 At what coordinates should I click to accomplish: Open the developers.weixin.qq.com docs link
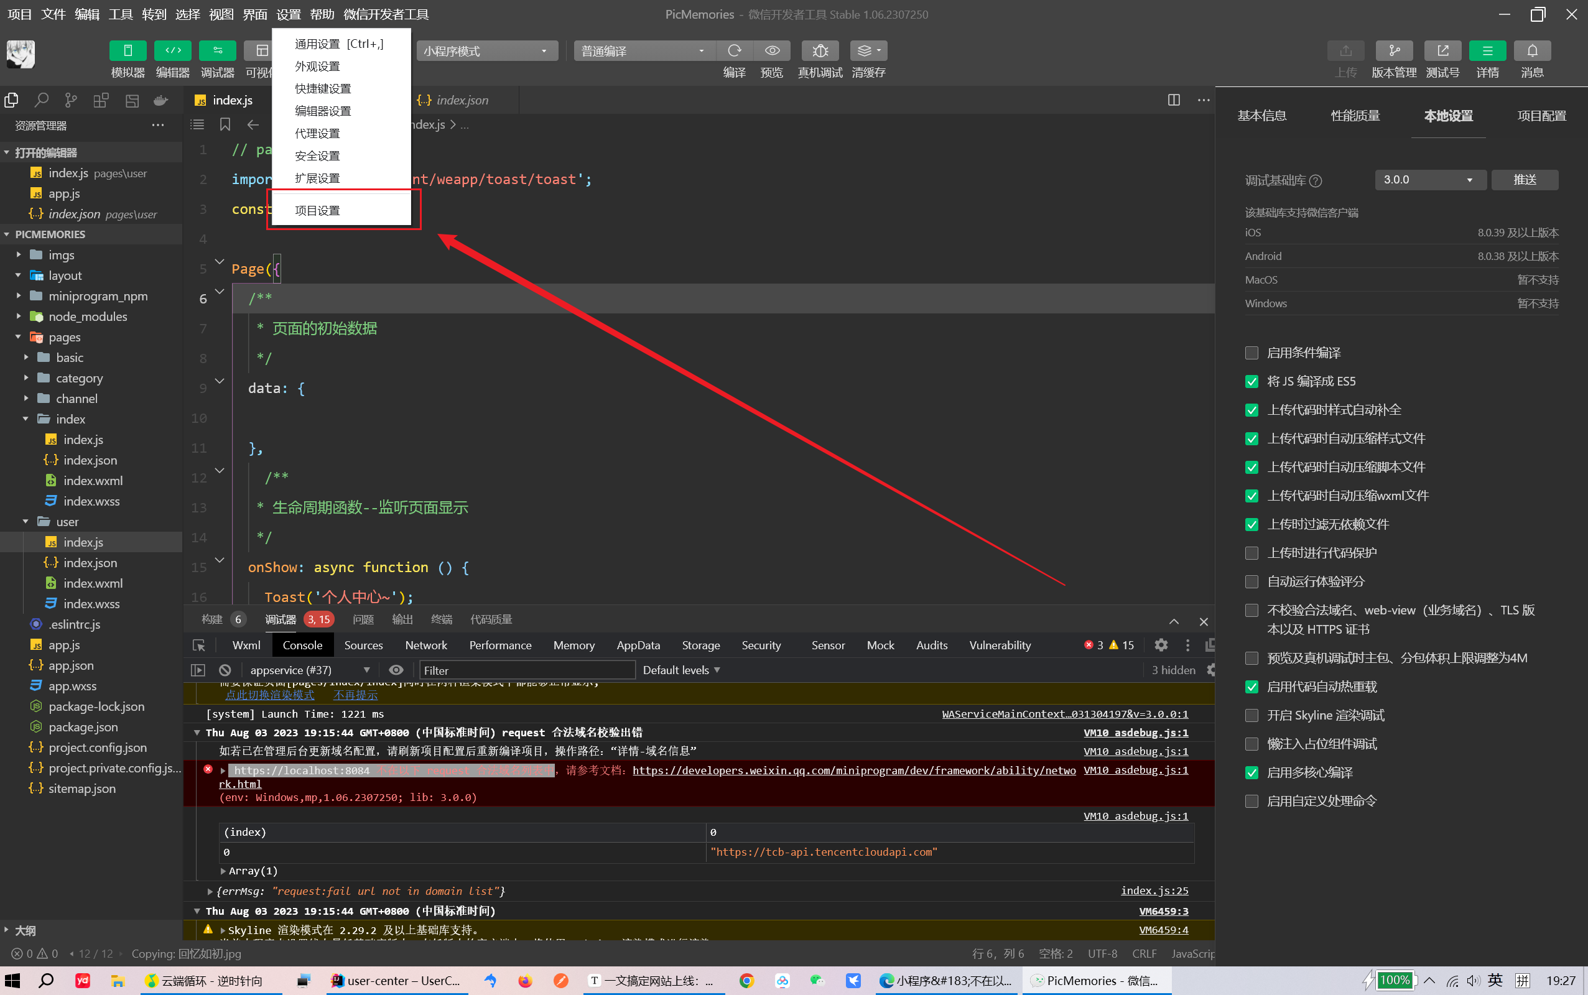click(x=854, y=770)
